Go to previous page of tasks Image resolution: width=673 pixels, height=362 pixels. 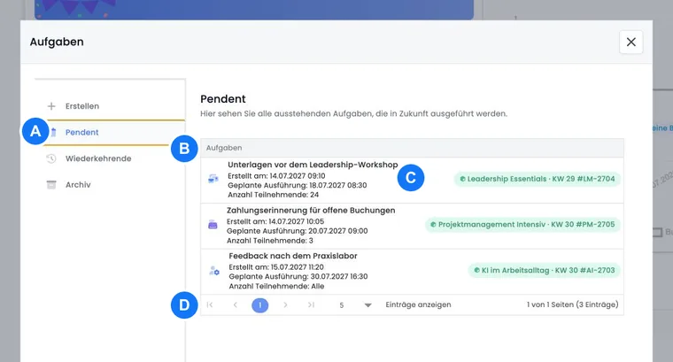236,305
